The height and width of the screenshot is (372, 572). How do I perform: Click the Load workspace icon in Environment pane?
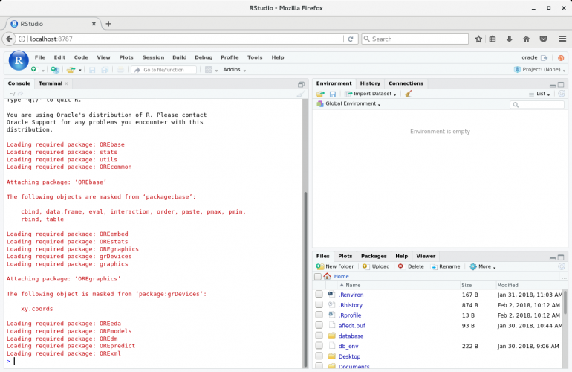320,94
